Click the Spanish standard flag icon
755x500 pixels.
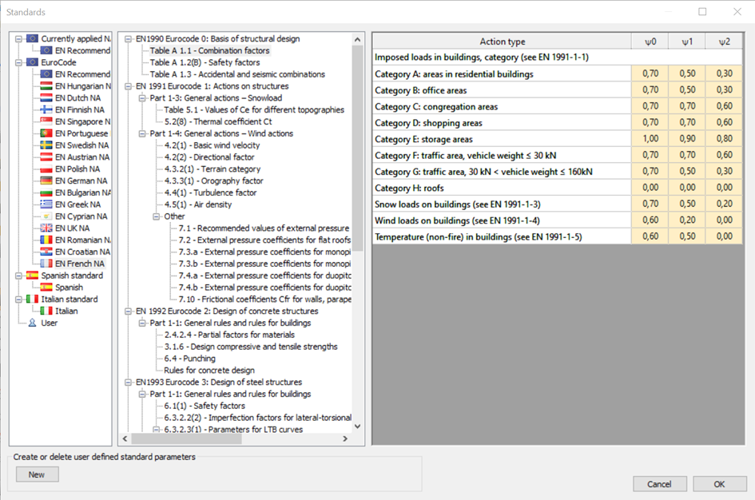point(32,276)
